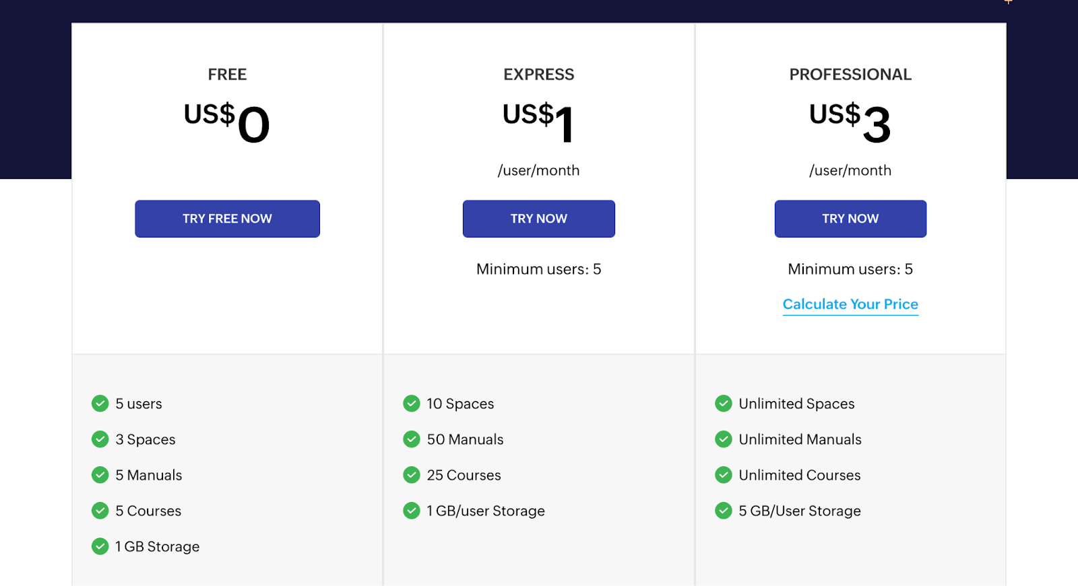
Task: Click the 'Unlimited Manuals' feature text
Action: point(800,439)
